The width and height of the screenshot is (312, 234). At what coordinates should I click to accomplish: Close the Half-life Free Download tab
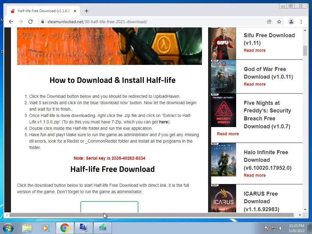pos(75,11)
